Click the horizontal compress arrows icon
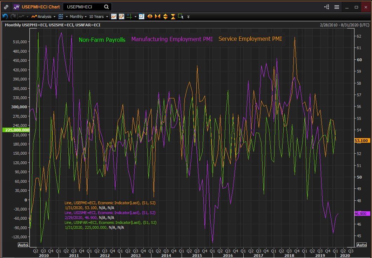This screenshot has width=372, height=258. point(157,17)
